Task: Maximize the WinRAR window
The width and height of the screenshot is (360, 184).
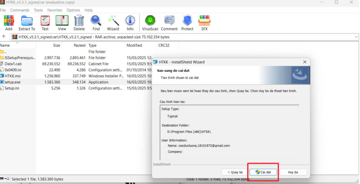Action: [336, 2]
